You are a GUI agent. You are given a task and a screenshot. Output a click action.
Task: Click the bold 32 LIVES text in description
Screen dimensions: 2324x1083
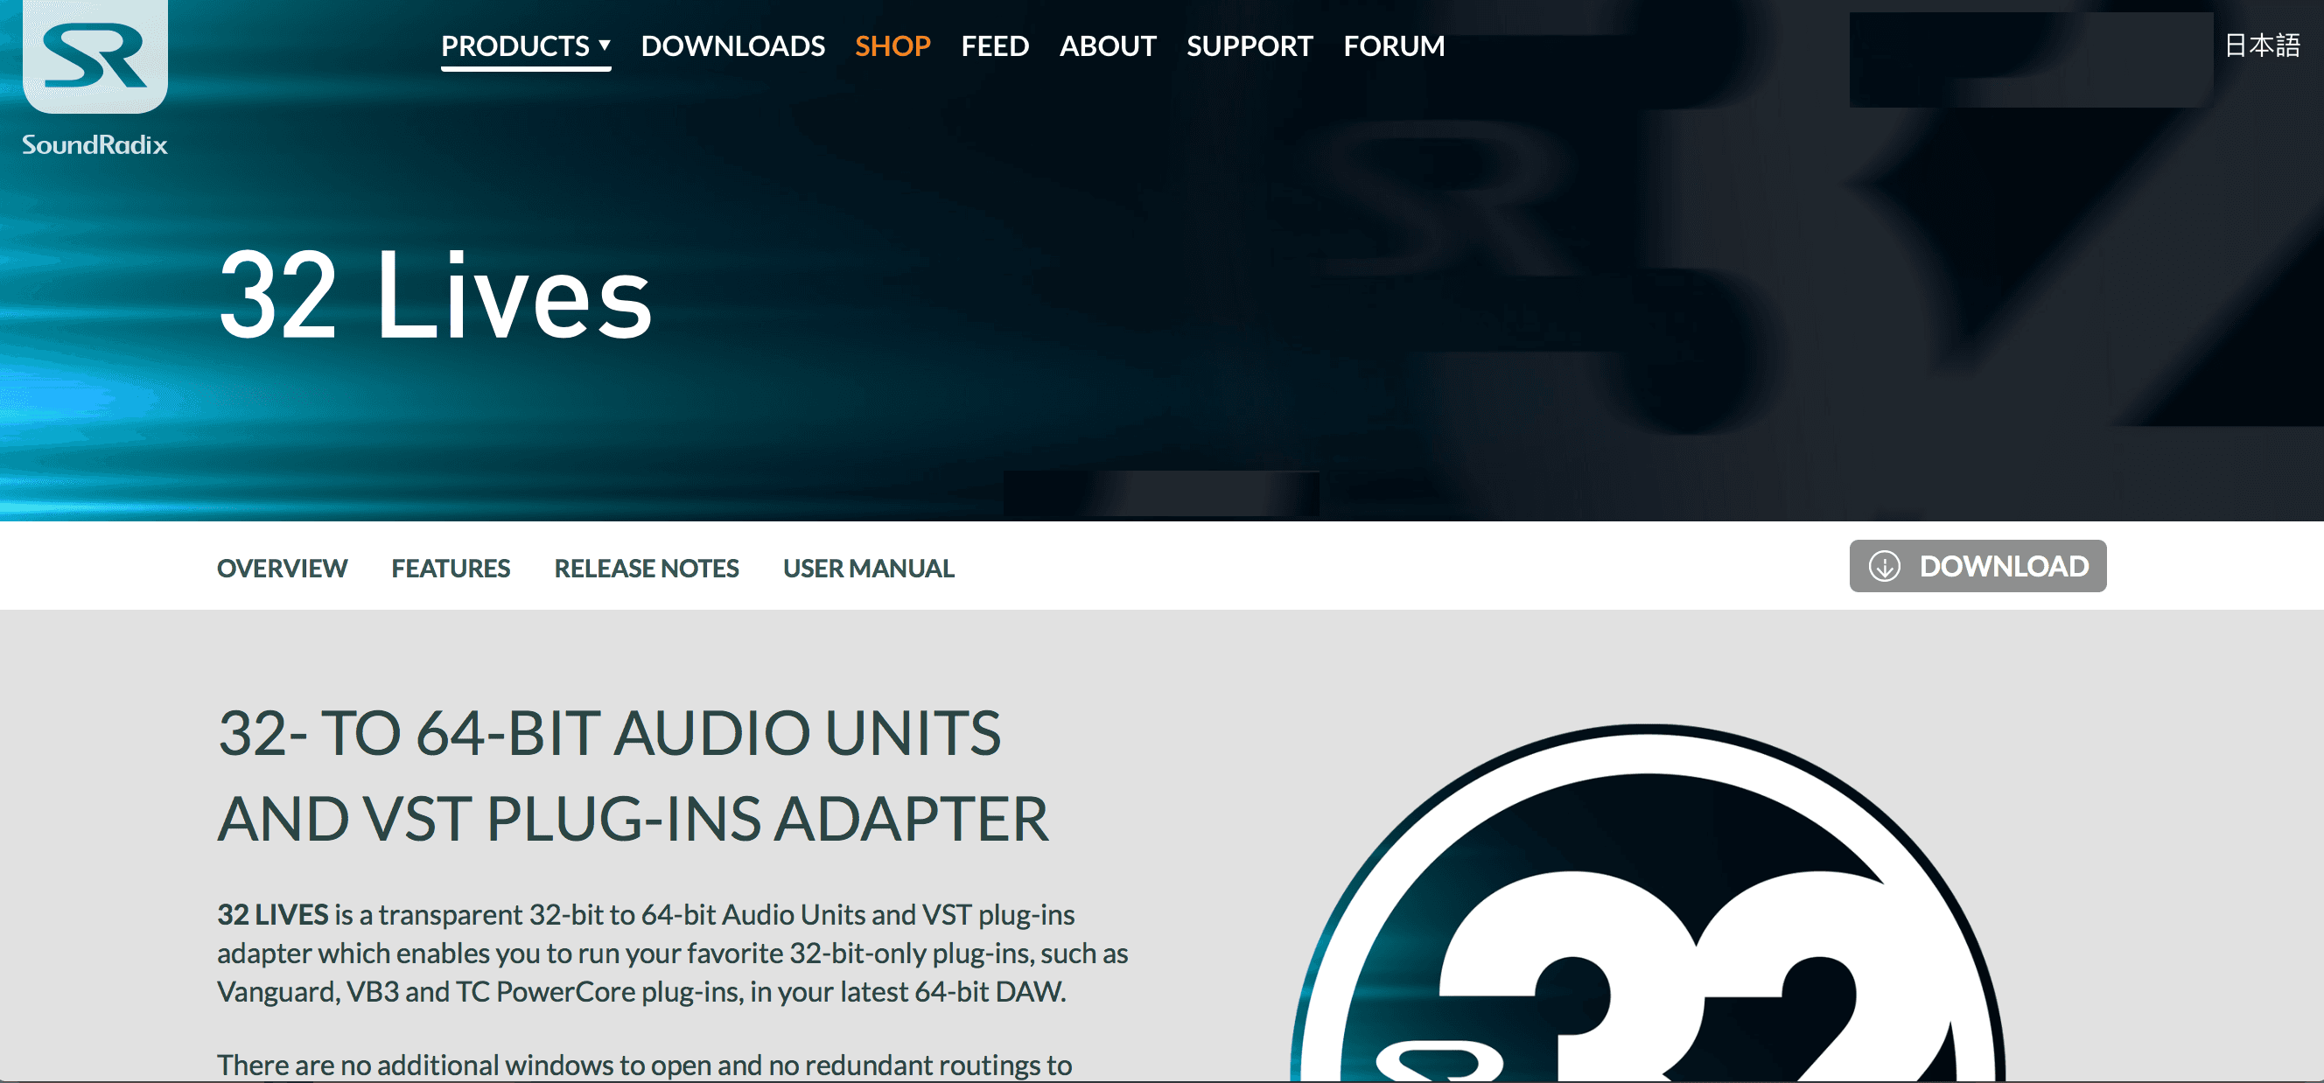click(x=272, y=914)
